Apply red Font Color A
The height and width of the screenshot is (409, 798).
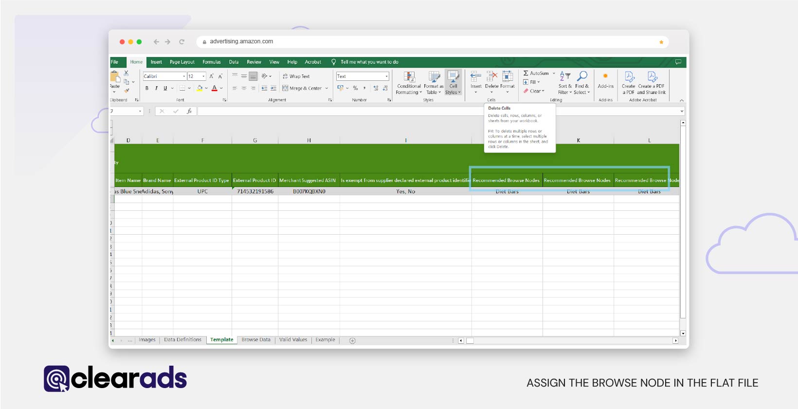coord(215,88)
